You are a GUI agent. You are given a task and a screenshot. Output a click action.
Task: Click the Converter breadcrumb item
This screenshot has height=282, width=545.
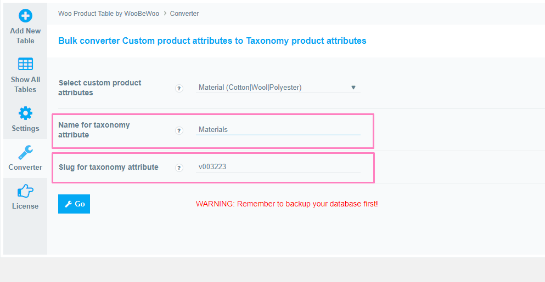184,14
